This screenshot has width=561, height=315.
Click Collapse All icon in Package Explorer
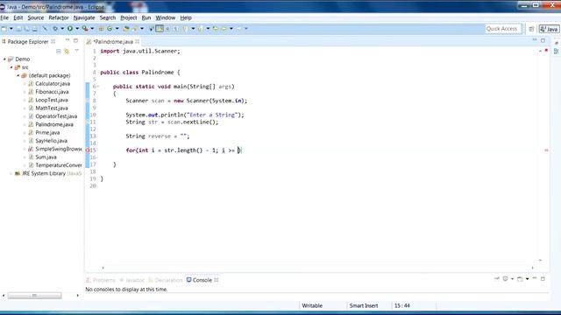click(x=59, y=52)
